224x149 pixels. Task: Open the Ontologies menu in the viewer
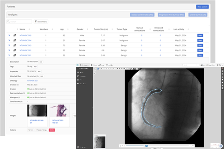(109, 65)
